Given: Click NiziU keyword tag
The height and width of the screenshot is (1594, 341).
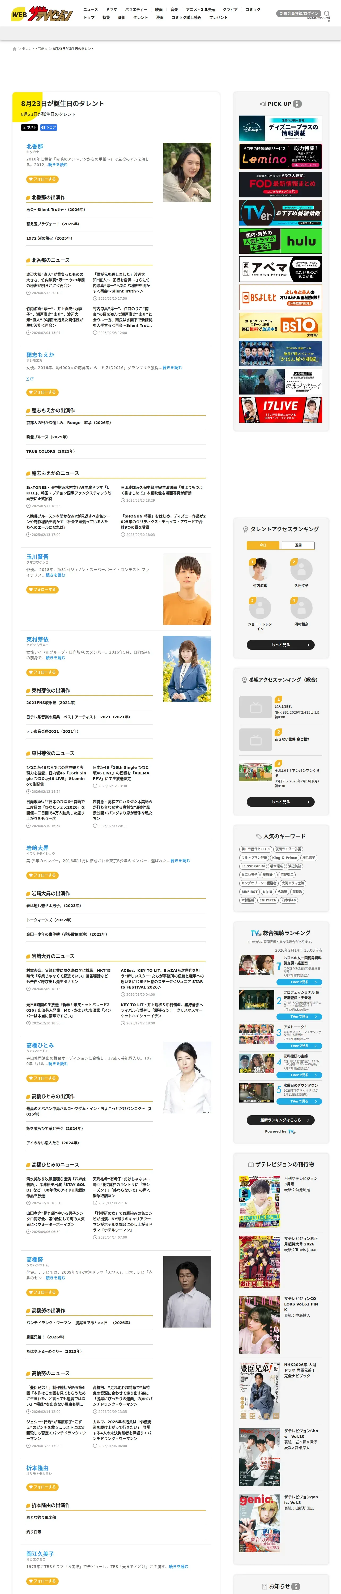Looking at the screenshot, I should point(267,892).
